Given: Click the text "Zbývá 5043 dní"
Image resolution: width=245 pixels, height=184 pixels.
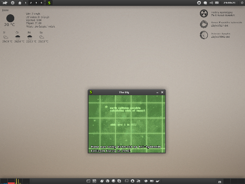Looking at the screenshot, I should coord(220,37).
